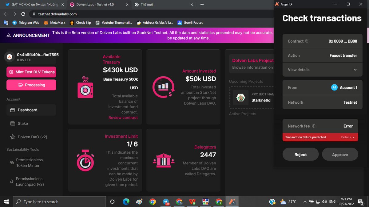The height and width of the screenshot is (207, 369).
Task: Click the Delegators bank icon
Action: click(x=164, y=160)
